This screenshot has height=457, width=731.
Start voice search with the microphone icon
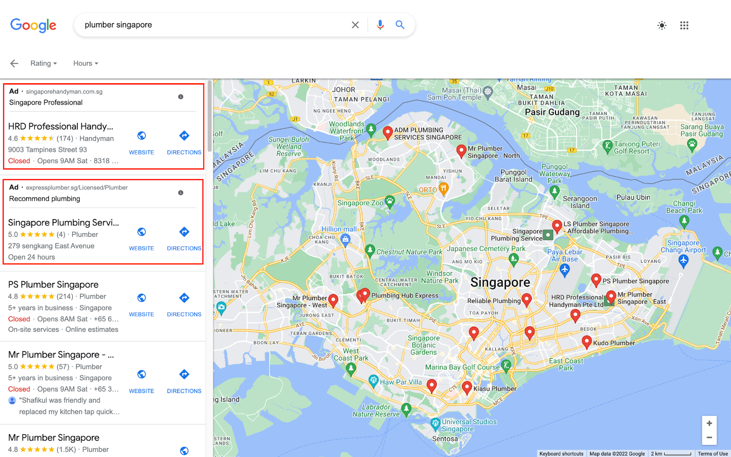tap(380, 25)
